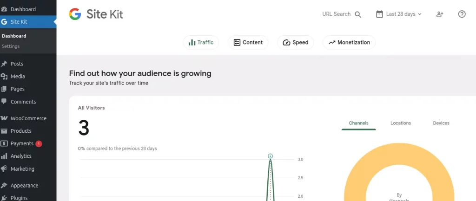Open the Appearance menu label
This screenshot has width=476, height=201.
tap(24, 186)
